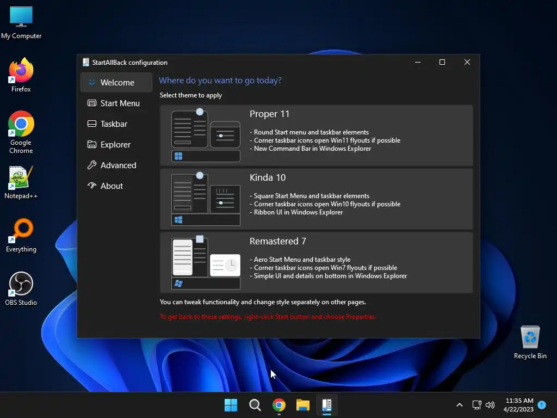Apply the Kinda 10 theme
Screen dimensions: 557x418
tap(316, 199)
